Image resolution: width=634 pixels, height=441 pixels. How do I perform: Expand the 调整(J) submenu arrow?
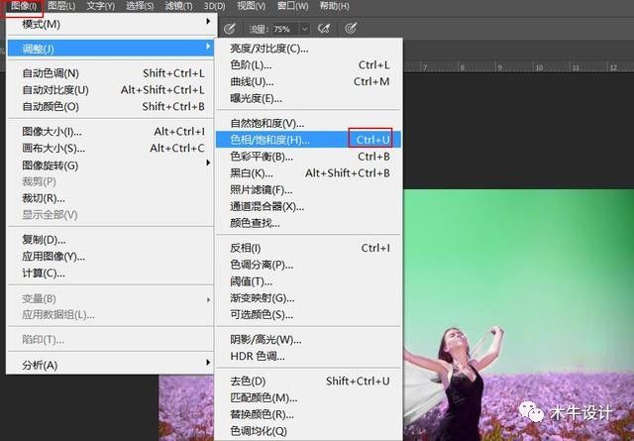(x=208, y=47)
